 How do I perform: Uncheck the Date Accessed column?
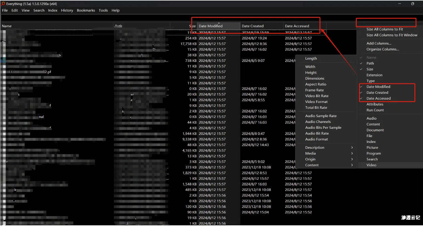(x=378, y=98)
